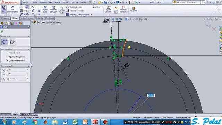Image resolution: width=222 pixels, height=125 pixels.
Task: Click Objeleri Ötele offset entities tool
Action: pos(62,10)
